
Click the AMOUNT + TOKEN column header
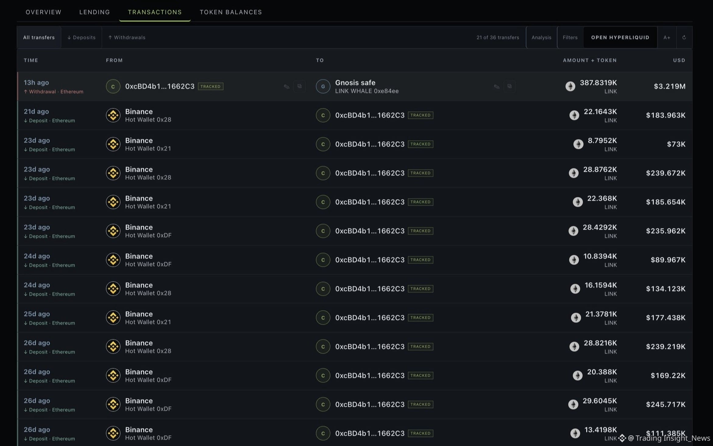point(590,60)
